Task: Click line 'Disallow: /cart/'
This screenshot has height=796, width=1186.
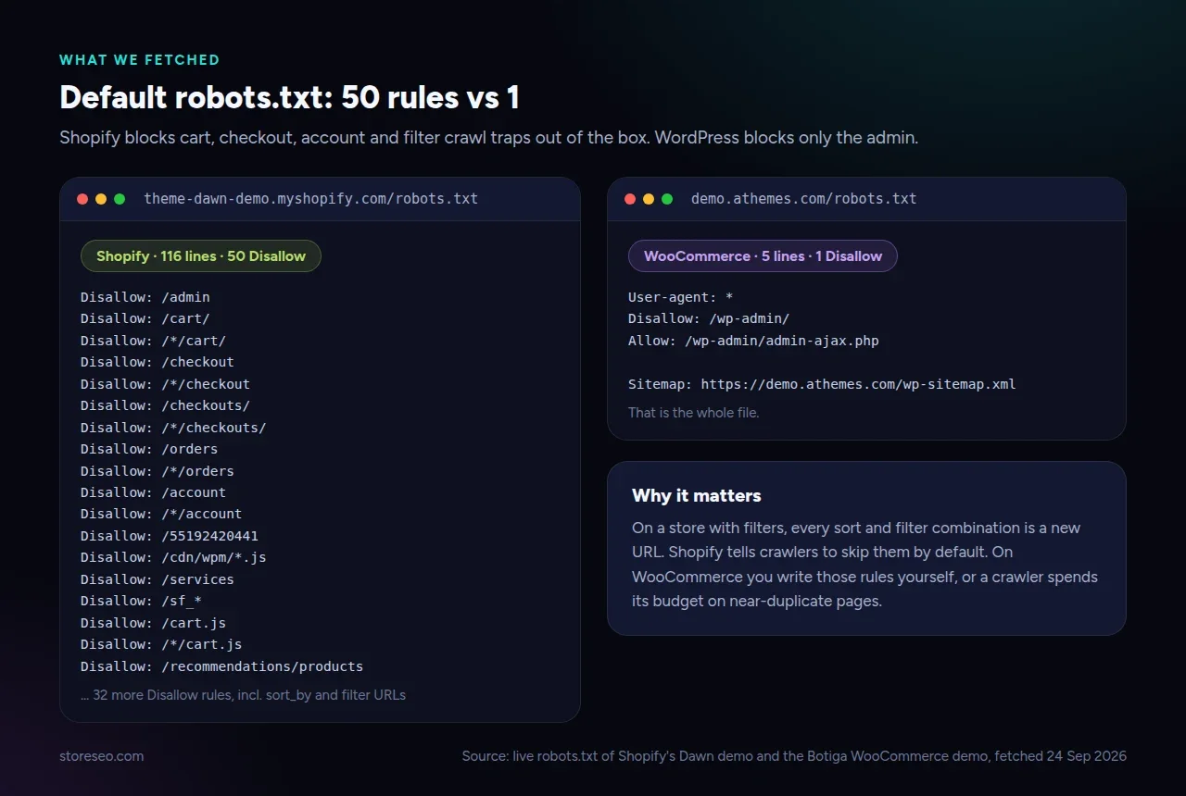Action: pos(145,318)
